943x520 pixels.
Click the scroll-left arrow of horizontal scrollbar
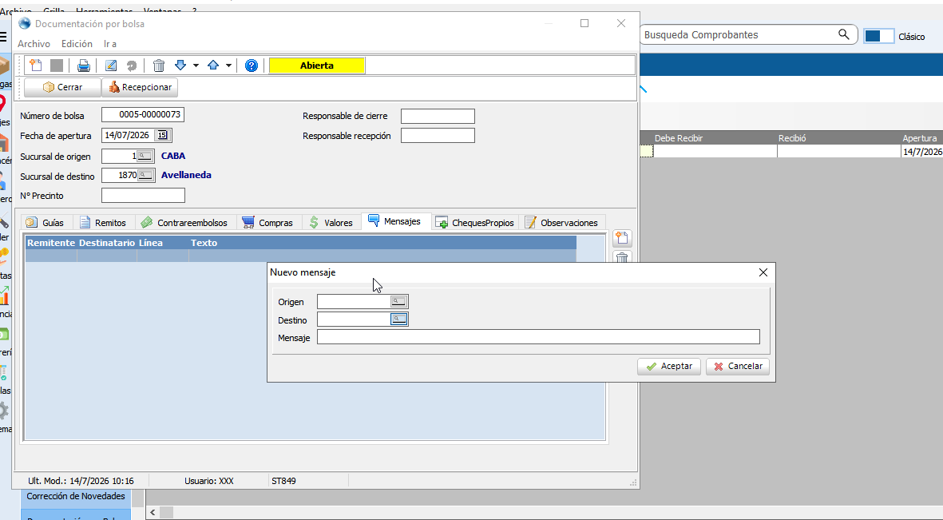[153, 512]
